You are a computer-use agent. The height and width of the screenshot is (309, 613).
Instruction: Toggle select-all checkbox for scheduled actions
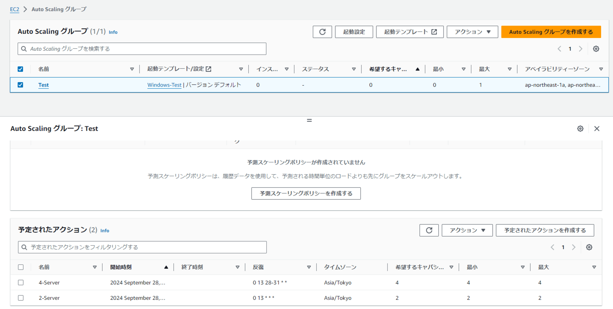[21, 267]
